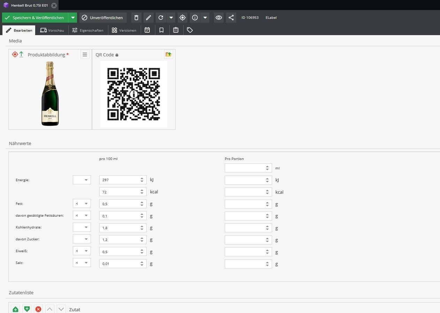
Task: Click the Pro Portion kJ input field
Action: (x=248, y=180)
